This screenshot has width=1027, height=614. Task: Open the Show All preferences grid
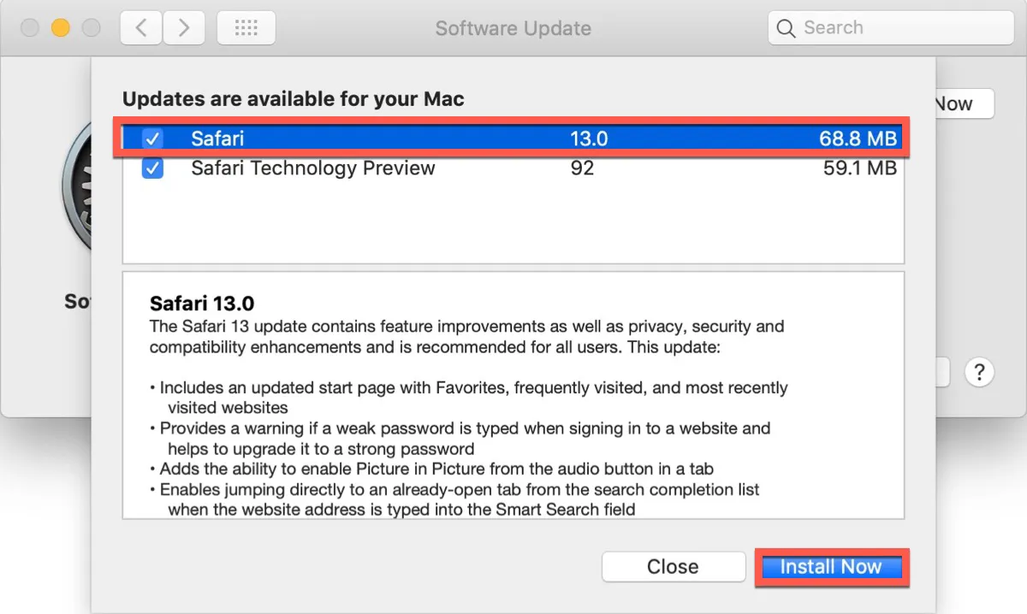click(x=246, y=28)
